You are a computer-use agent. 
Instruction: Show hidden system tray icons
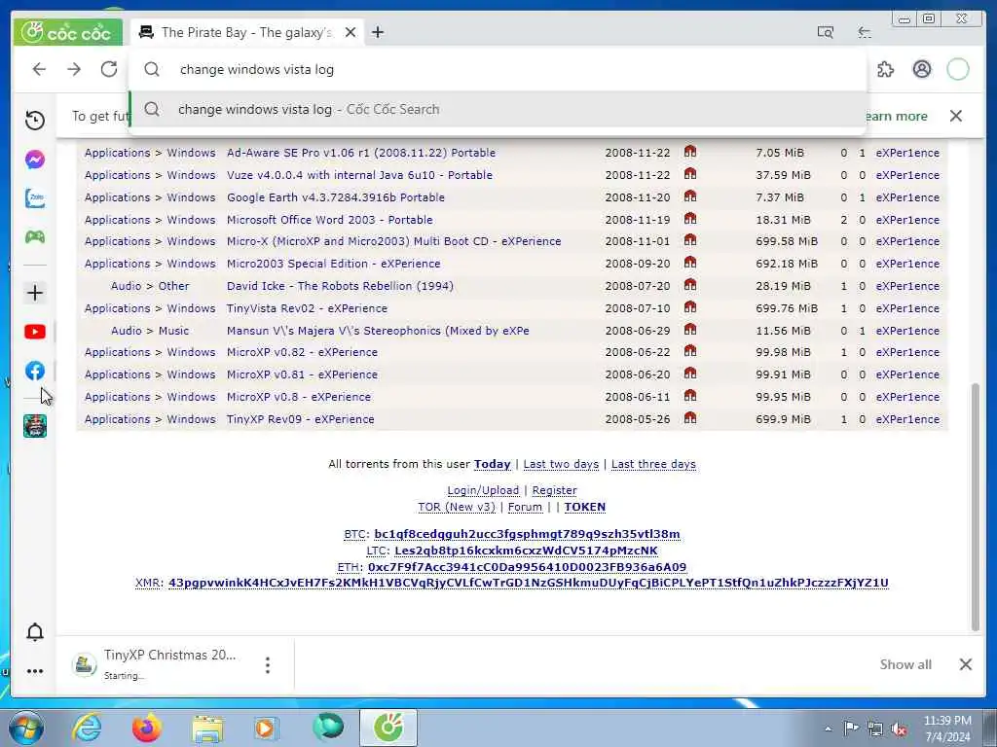coord(828,729)
